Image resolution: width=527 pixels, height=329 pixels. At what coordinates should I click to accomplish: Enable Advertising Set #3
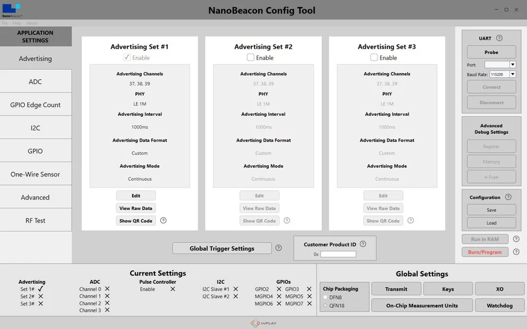coord(374,58)
